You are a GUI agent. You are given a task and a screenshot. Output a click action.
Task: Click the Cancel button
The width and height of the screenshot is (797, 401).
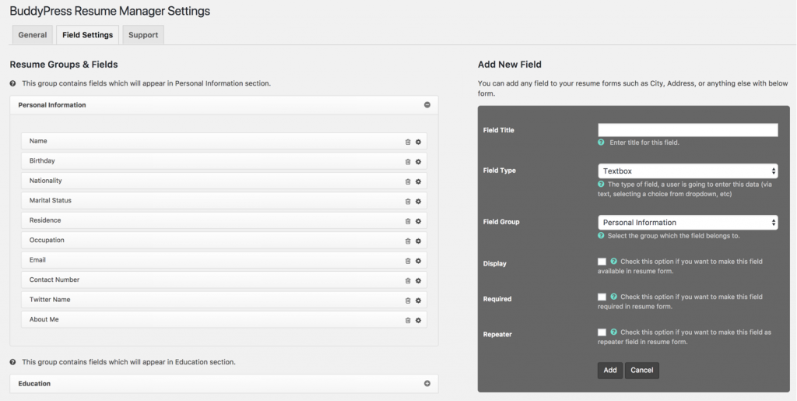pos(642,370)
